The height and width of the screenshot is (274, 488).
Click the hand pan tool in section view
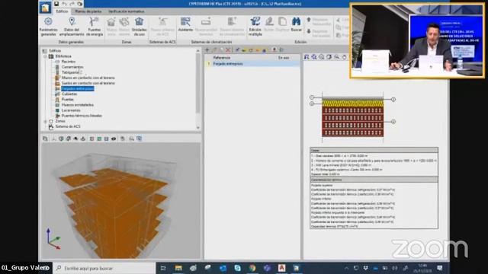344,57
